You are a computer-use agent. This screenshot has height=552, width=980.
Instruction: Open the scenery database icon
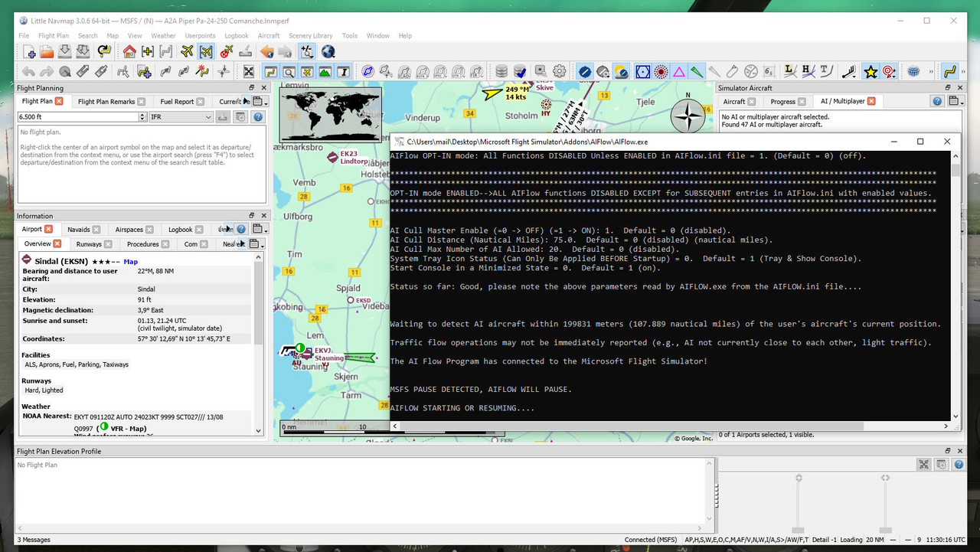tap(501, 71)
